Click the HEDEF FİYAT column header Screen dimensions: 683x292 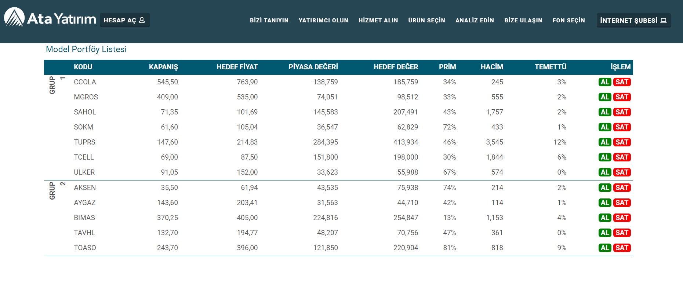click(237, 67)
